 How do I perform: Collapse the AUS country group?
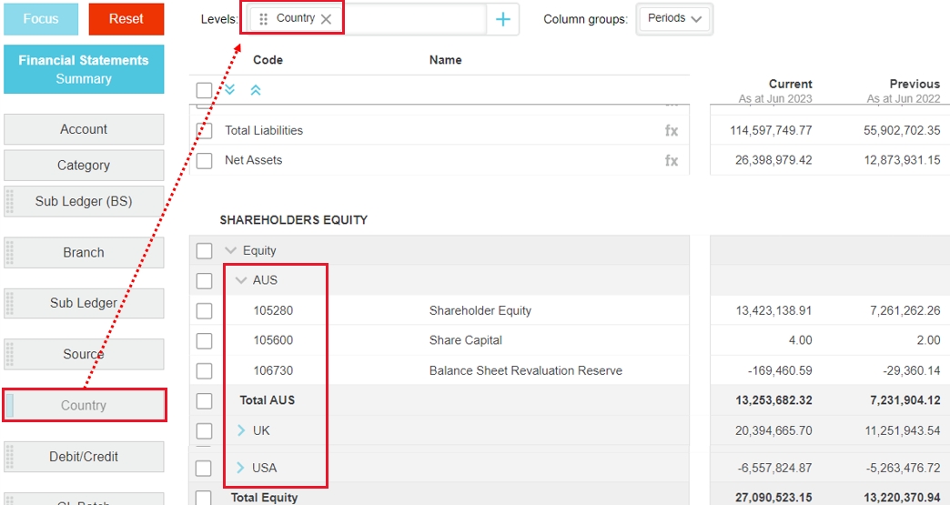(x=241, y=280)
